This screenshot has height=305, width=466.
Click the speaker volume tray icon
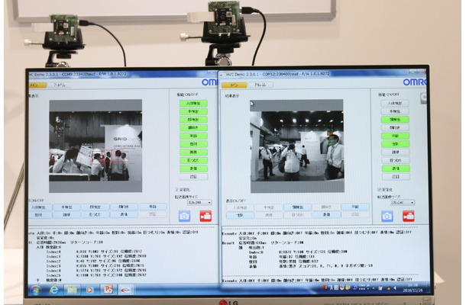pos(395,287)
